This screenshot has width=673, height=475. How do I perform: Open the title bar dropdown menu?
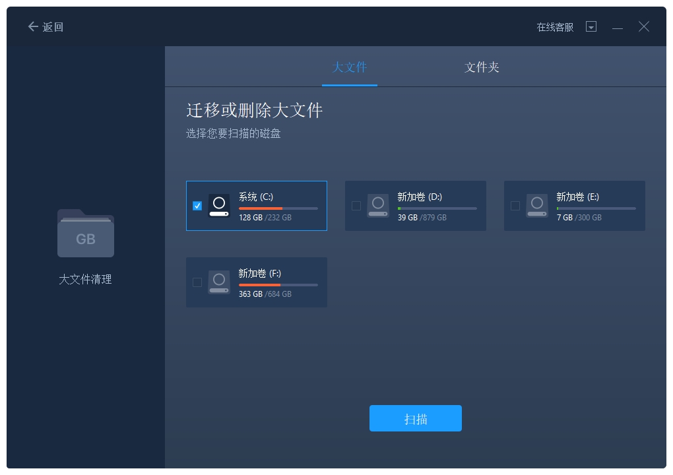(591, 27)
